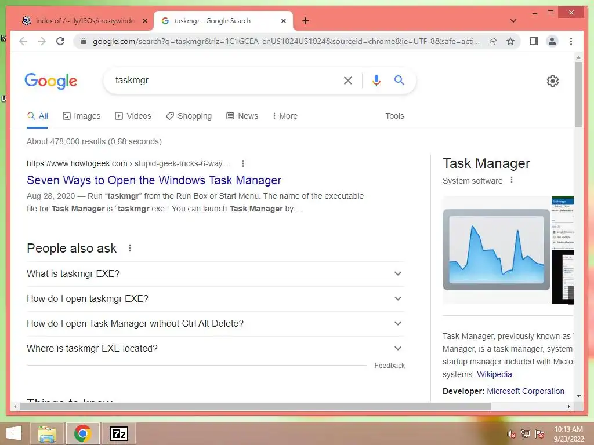Bookmark this page with the star
The width and height of the screenshot is (594, 445).
pos(510,41)
